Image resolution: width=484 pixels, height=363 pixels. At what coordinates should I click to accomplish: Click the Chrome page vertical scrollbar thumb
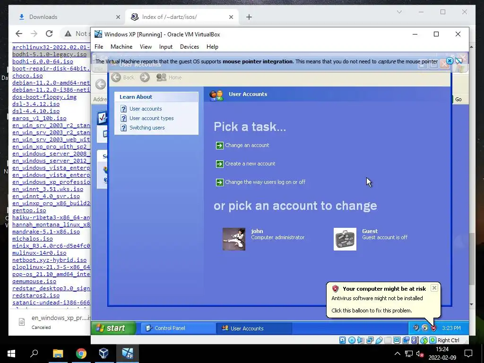471,259
